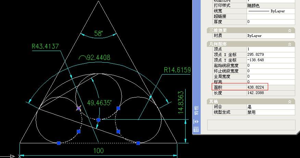Click the R14.6159 radius dimension text
The width and height of the screenshot is (300, 158).
pyautogui.click(x=177, y=70)
